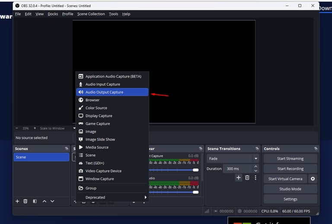Click zoom out minus in preview bar
332x224 pixels.
click(x=17, y=128)
